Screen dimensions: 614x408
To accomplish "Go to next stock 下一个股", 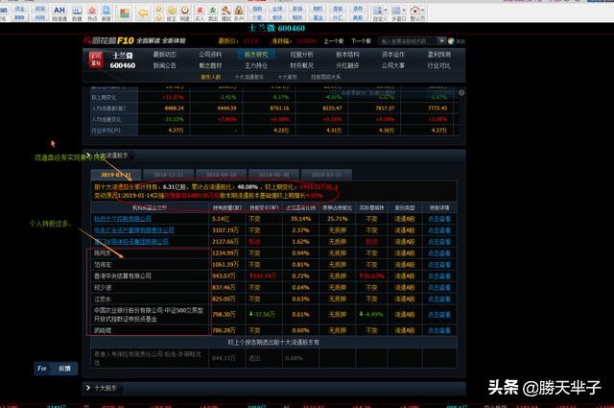I will pyautogui.click(x=361, y=40).
